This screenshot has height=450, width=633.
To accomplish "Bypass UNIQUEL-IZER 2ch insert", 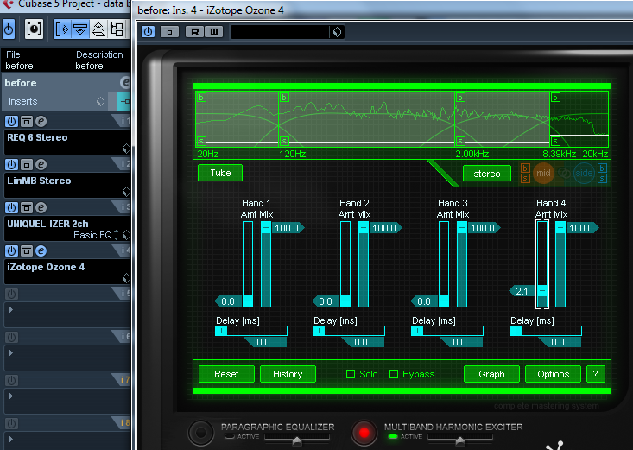I will pos(26,207).
